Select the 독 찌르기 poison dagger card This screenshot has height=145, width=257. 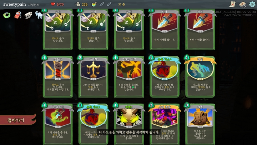pyautogui.click(x=58, y=124)
